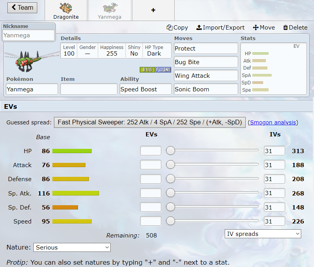Click the Sp. Atk. EV input box
This screenshot has height=267, width=314.
151,193
